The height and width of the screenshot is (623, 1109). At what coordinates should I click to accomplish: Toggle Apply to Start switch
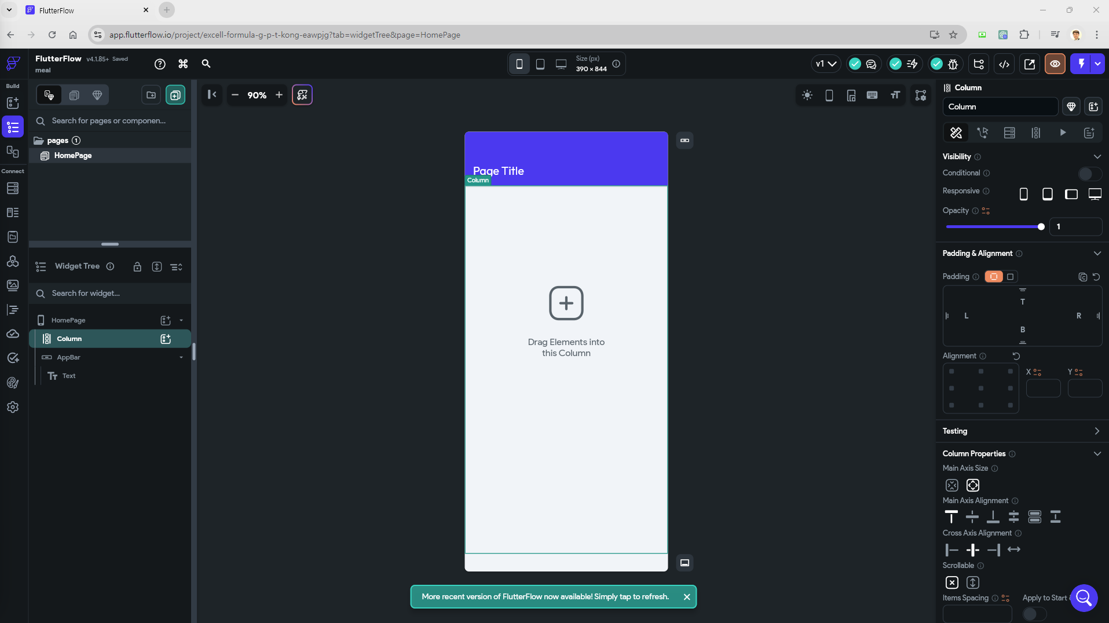point(1034,614)
